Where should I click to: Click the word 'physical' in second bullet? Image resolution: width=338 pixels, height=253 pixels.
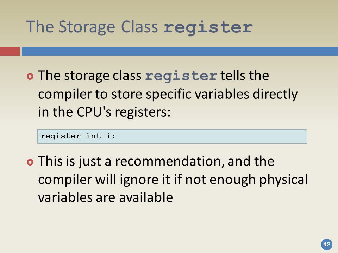point(283,180)
